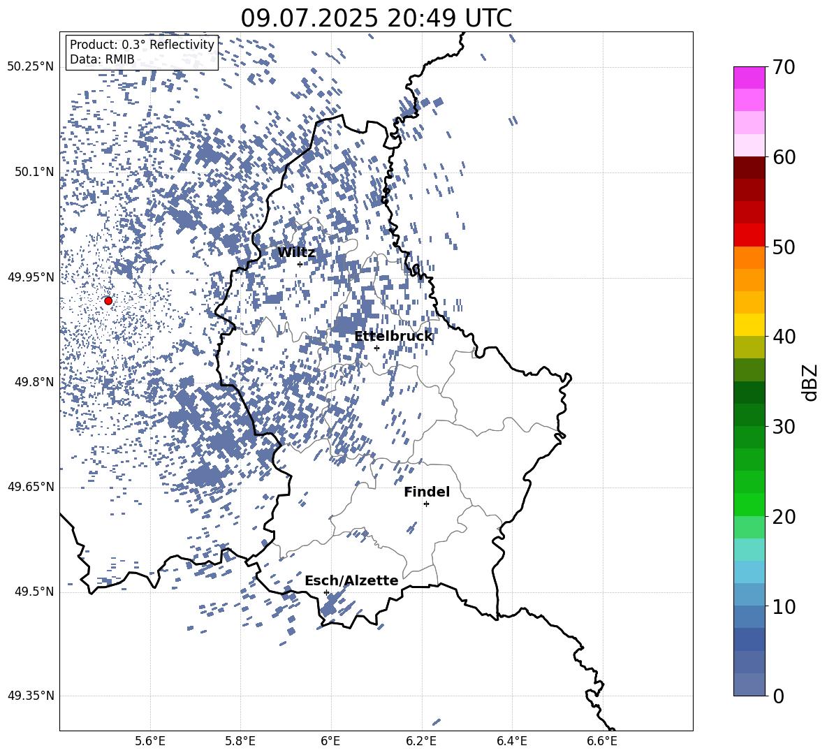Click the 30 colorbar tick label
This screenshot has height=755, width=827.
click(784, 427)
